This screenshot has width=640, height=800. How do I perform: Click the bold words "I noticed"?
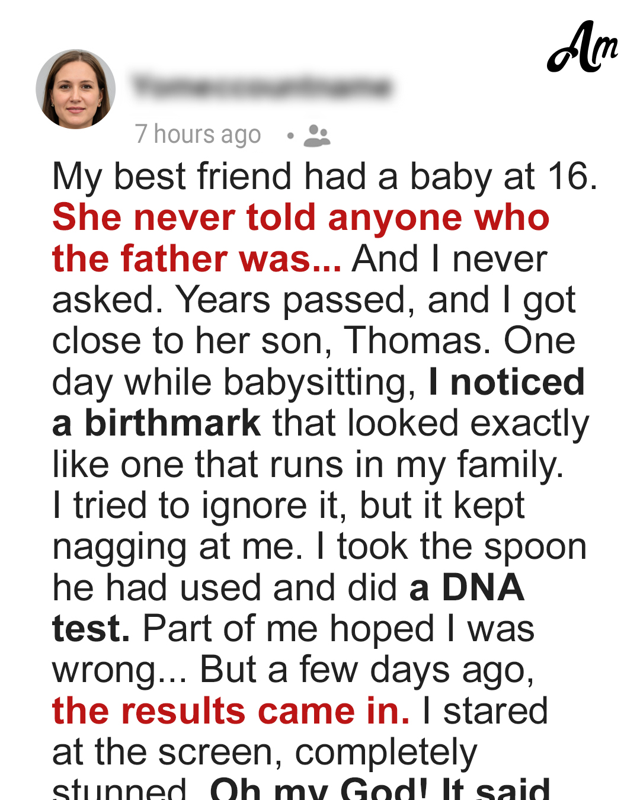[507, 382]
